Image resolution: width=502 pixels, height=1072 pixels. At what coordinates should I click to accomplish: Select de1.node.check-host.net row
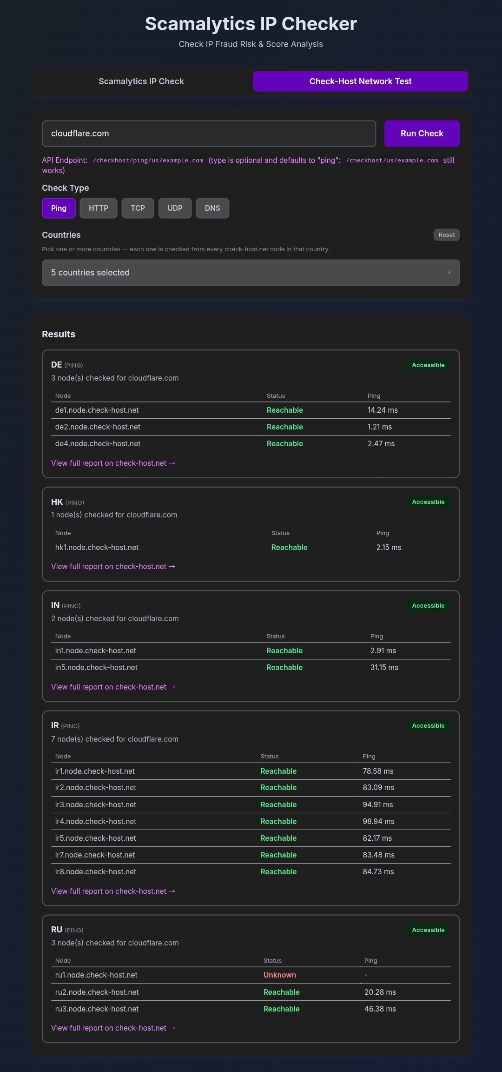pyautogui.click(x=251, y=410)
